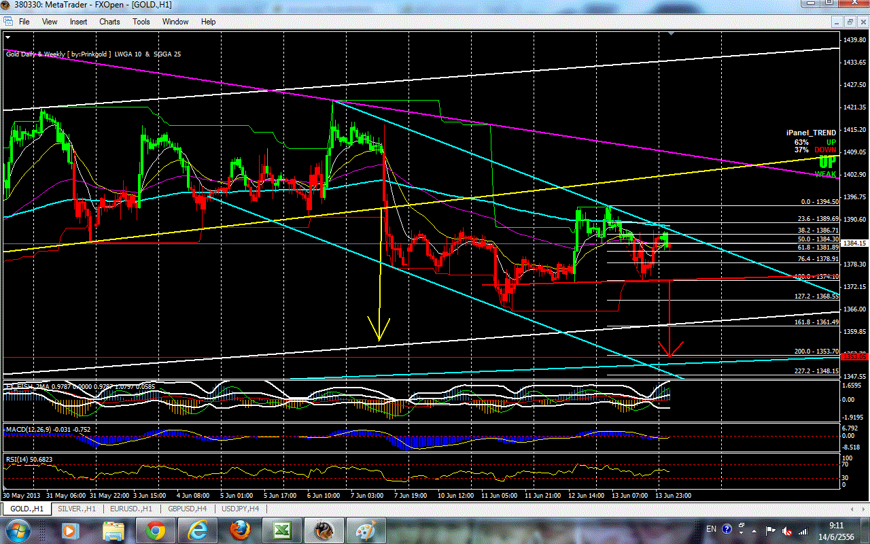Switch to the SILVER.,H1 chart tab

pyautogui.click(x=77, y=509)
